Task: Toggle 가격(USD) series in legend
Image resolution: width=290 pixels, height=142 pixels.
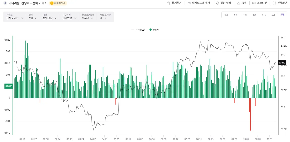Action: (138, 30)
